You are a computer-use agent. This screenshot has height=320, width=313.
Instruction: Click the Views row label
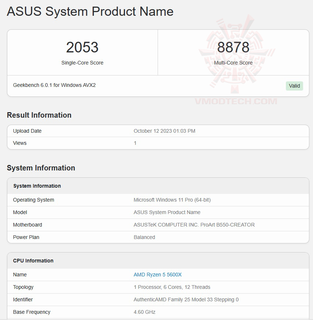coord(20,143)
